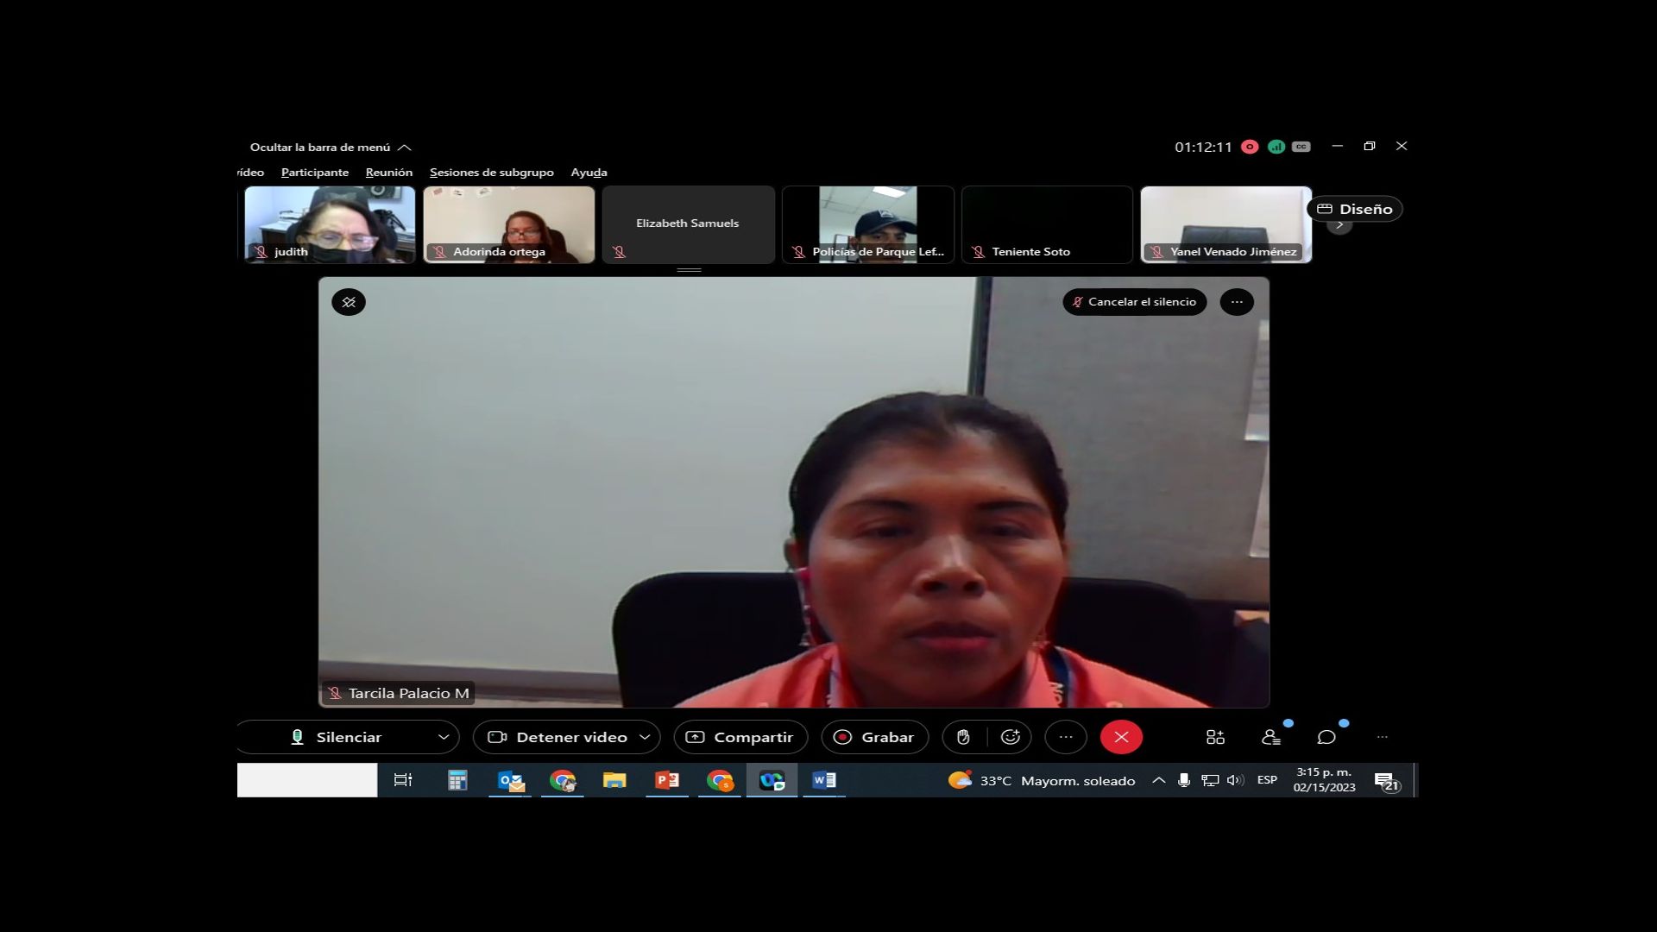1657x932 pixels.
Task: Open the chat panel icon
Action: [1326, 737]
